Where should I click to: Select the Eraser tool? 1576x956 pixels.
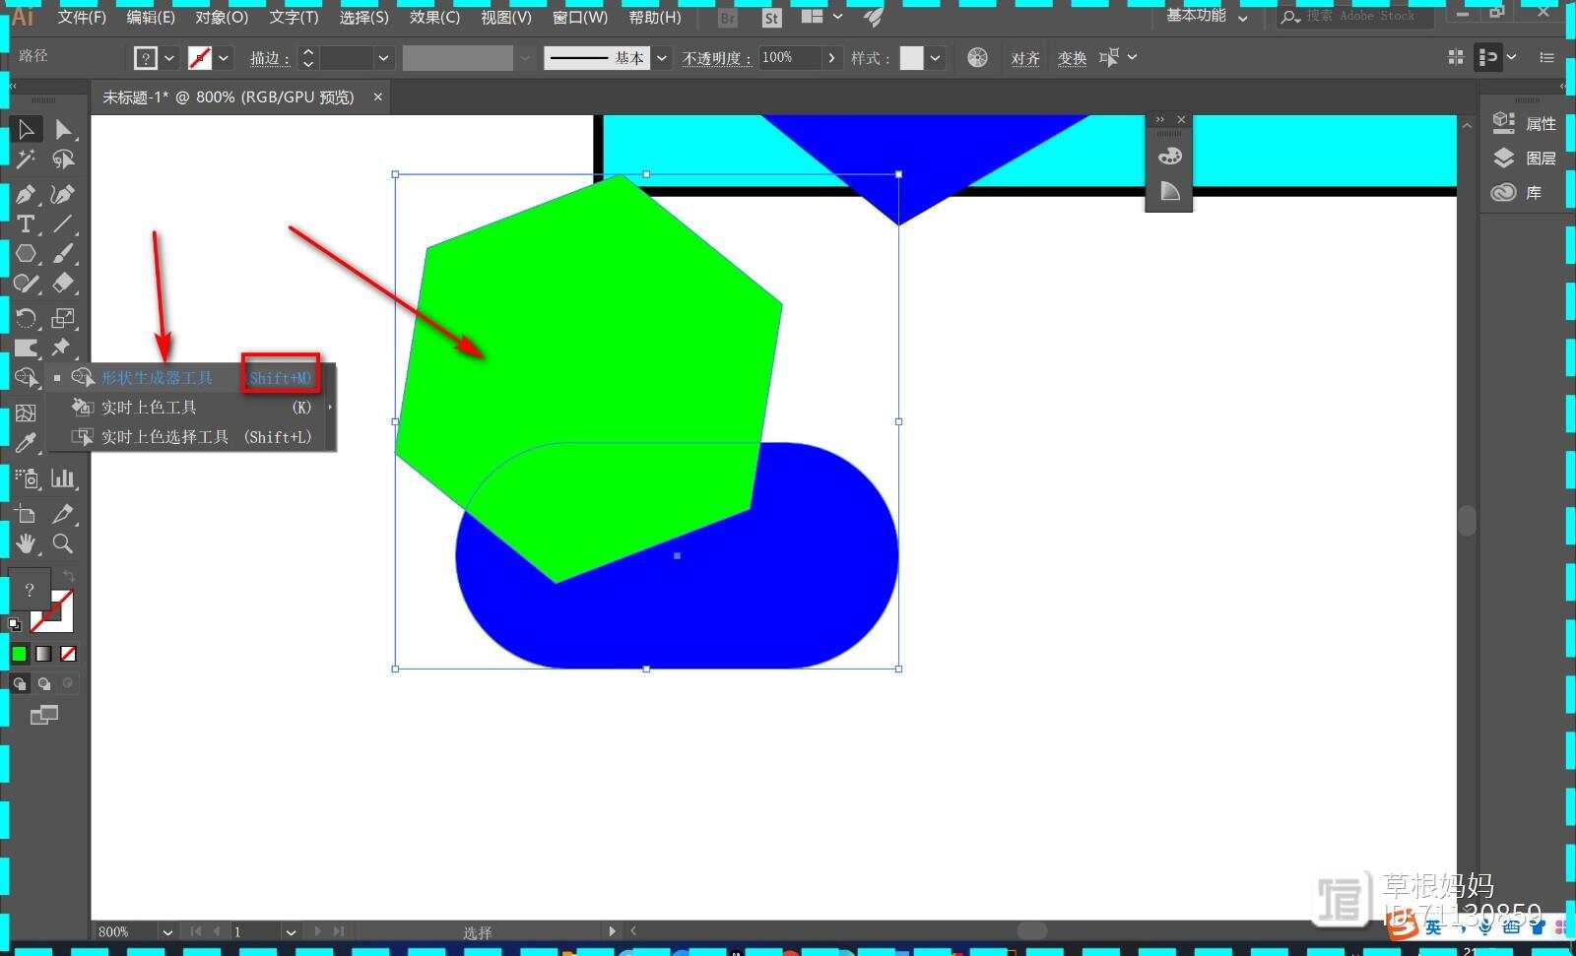point(63,284)
